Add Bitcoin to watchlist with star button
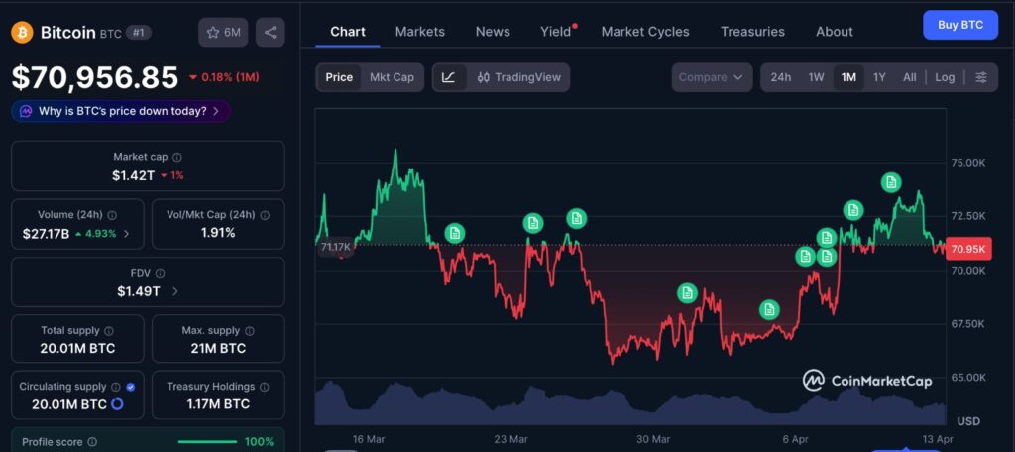 tap(223, 32)
